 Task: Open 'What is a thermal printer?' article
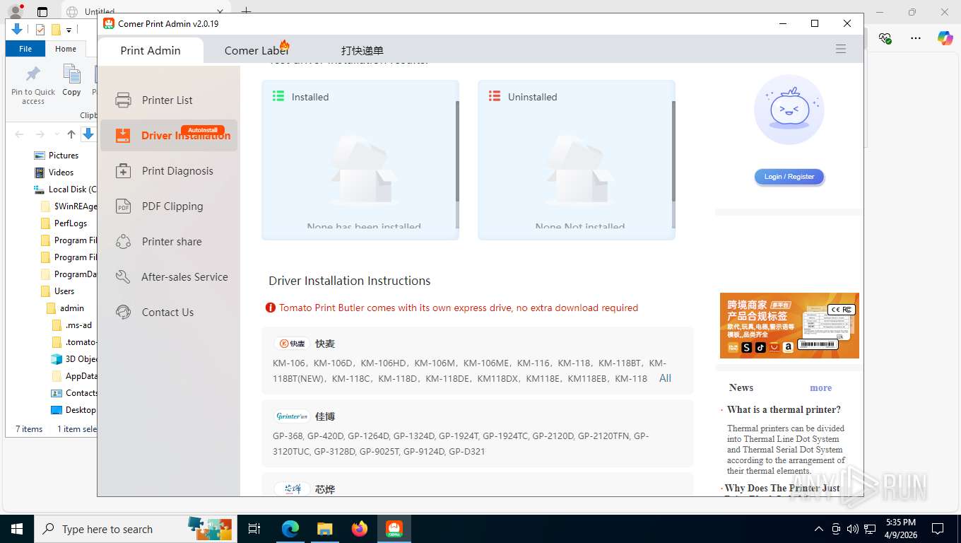(784, 409)
